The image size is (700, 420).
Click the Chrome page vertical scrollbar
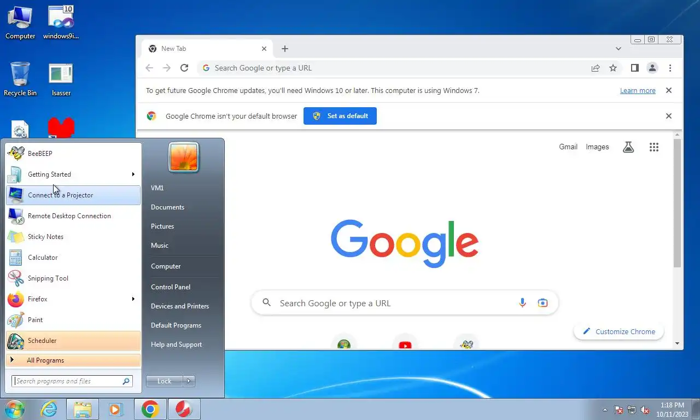[678, 202]
